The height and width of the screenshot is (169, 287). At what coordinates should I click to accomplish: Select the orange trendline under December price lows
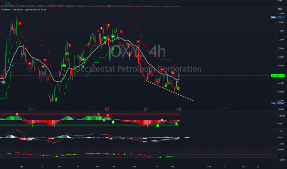pyautogui.click(x=169, y=91)
